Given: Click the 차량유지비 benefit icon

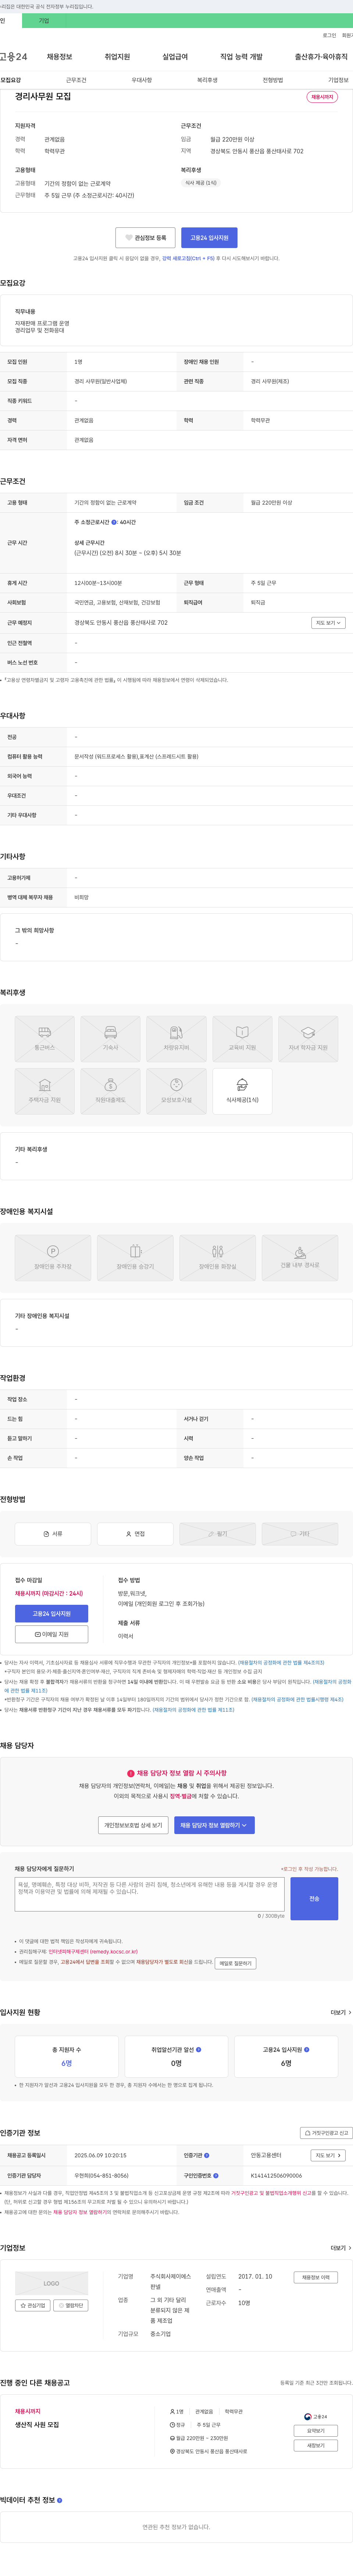Looking at the screenshot, I should pyautogui.click(x=176, y=1039).
